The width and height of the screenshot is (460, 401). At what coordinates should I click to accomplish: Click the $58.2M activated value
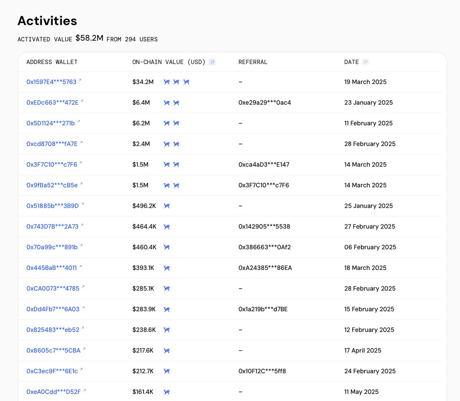[x=89, y=38]
